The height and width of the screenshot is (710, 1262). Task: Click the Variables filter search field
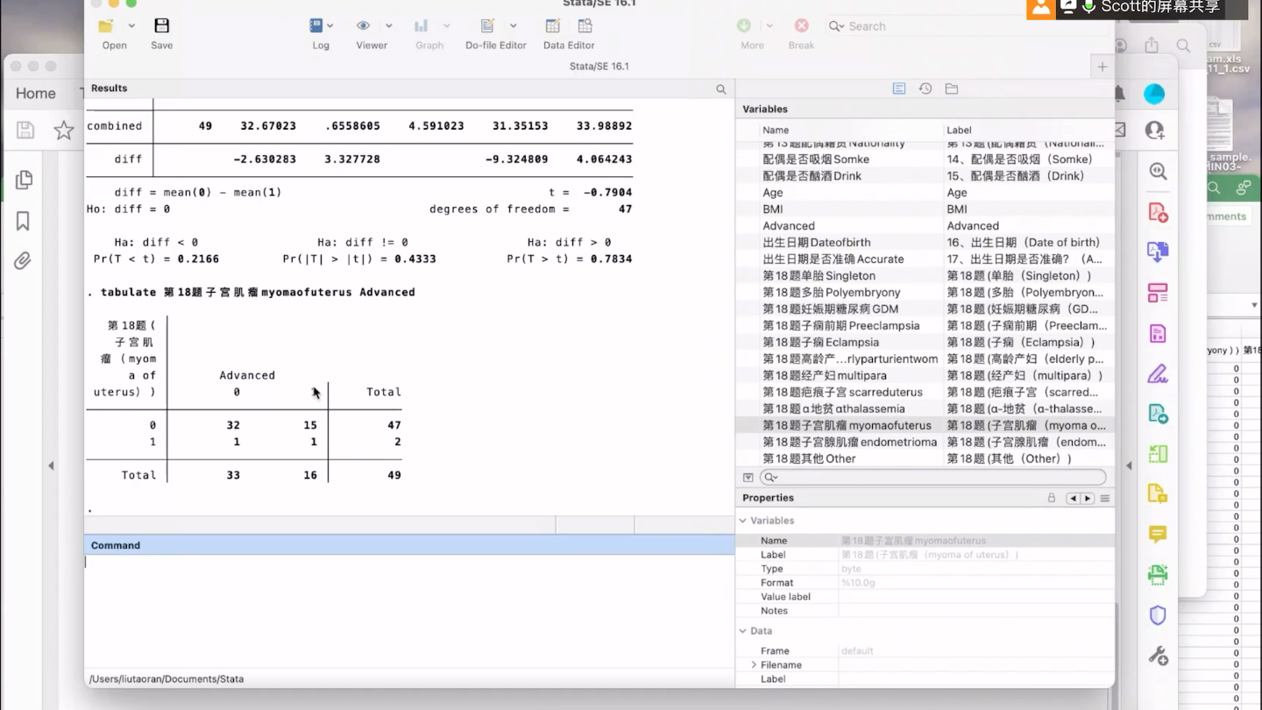932,478
